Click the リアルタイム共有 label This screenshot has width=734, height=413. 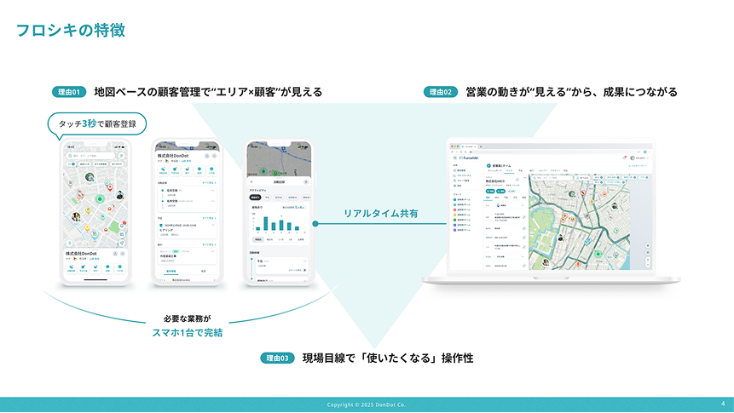click(x=380, y=214)
